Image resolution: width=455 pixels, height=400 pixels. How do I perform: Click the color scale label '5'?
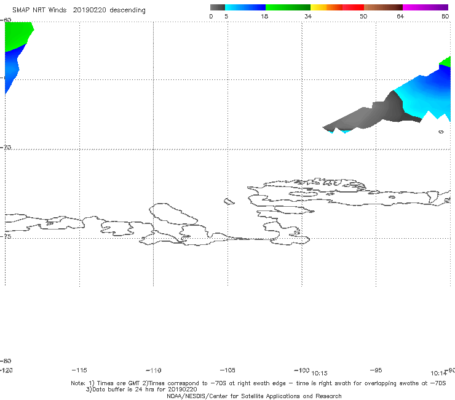226,16
